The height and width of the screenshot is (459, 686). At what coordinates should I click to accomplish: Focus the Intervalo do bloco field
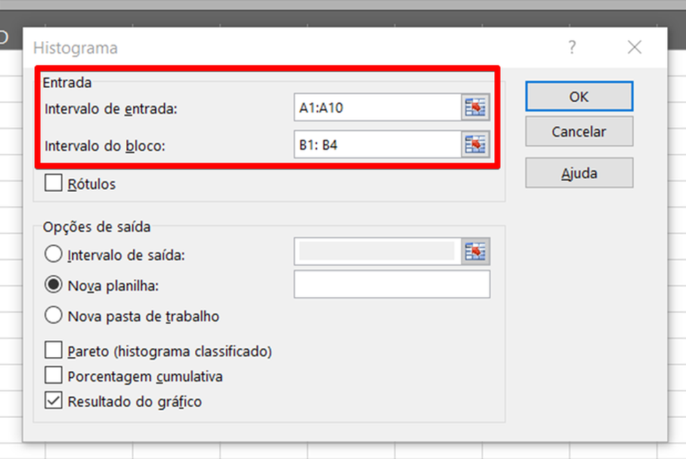pos(376,145)
